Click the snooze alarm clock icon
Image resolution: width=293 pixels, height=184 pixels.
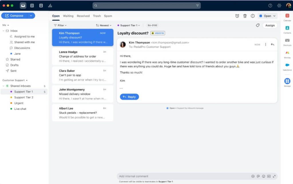pyautogui.click(x=237, y=16)
